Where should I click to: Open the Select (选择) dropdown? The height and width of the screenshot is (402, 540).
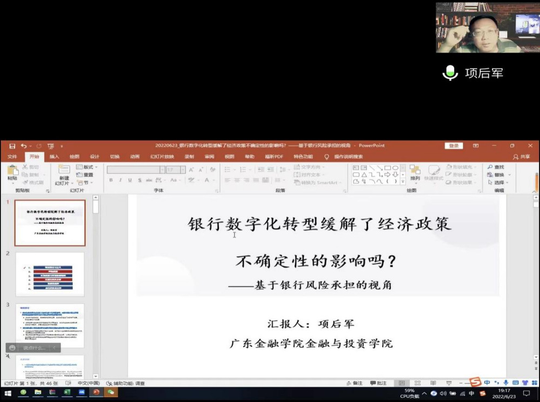click(499, 183)
